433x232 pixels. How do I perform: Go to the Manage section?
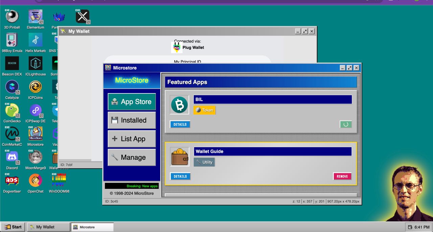pyautogui.click(x=132, y=157)
